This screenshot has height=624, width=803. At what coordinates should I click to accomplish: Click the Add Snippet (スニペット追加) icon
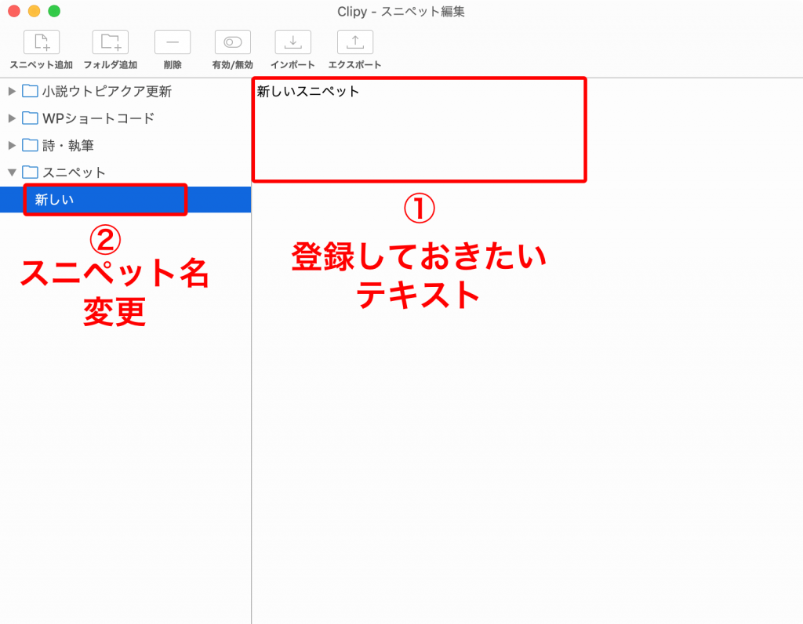[42, 42]
